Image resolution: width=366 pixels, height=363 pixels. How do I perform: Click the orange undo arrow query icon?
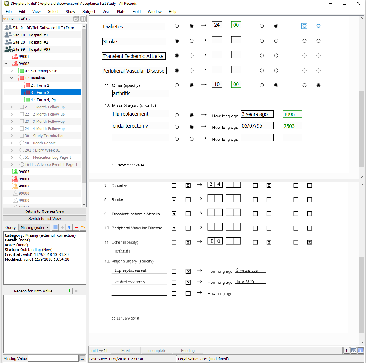pos(83,227)
